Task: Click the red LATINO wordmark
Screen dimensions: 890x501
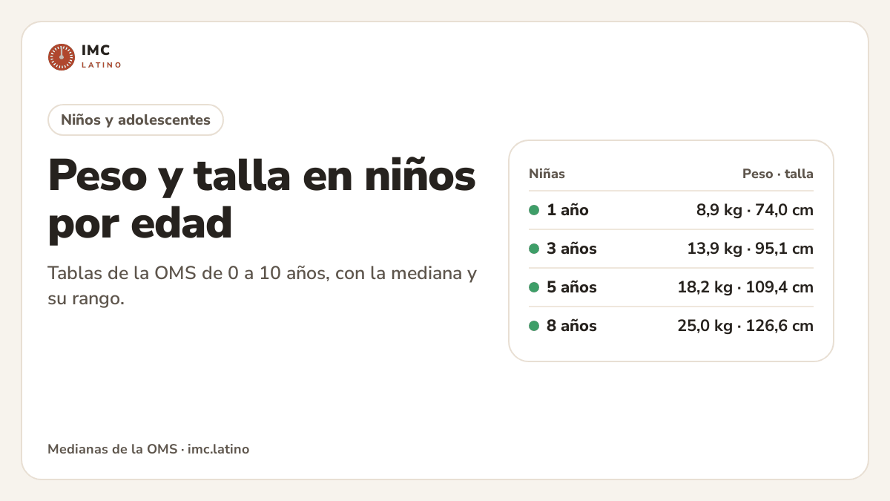Action: tap(102, 65)
